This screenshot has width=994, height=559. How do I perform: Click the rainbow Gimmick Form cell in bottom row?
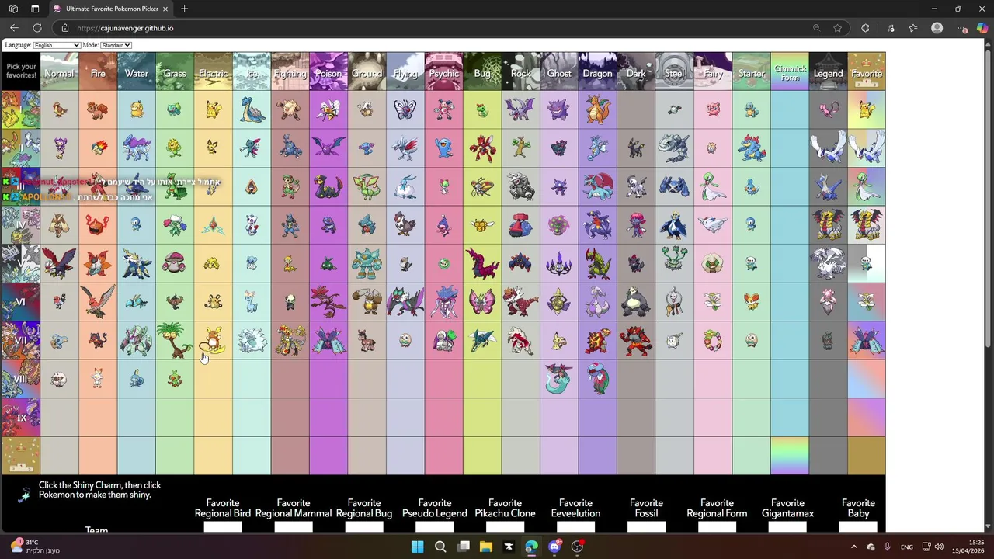[790, 456]
